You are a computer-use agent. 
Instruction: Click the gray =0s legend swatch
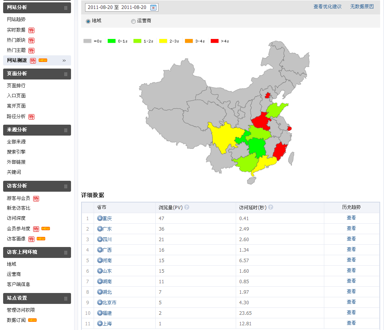[87, 41]
